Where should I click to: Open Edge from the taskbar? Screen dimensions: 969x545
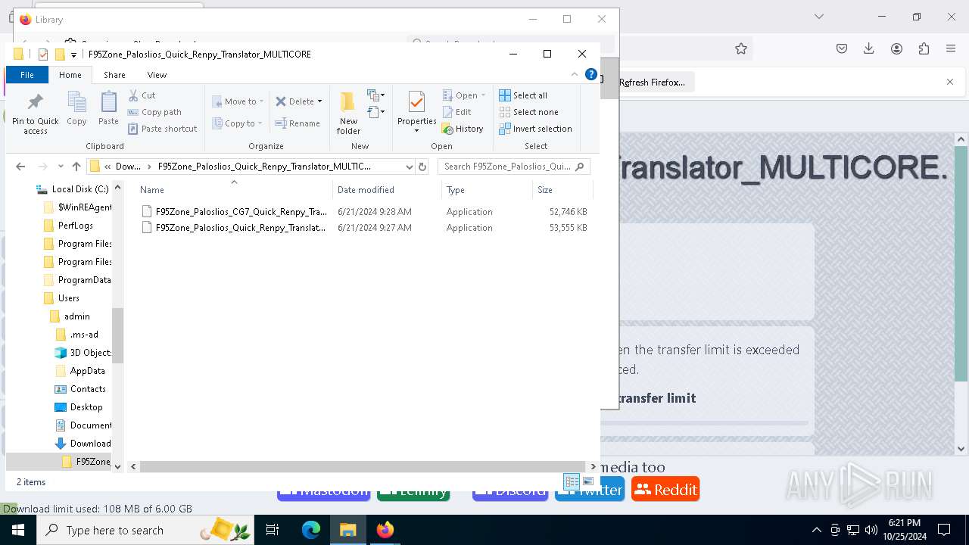(x=311, y=530)
